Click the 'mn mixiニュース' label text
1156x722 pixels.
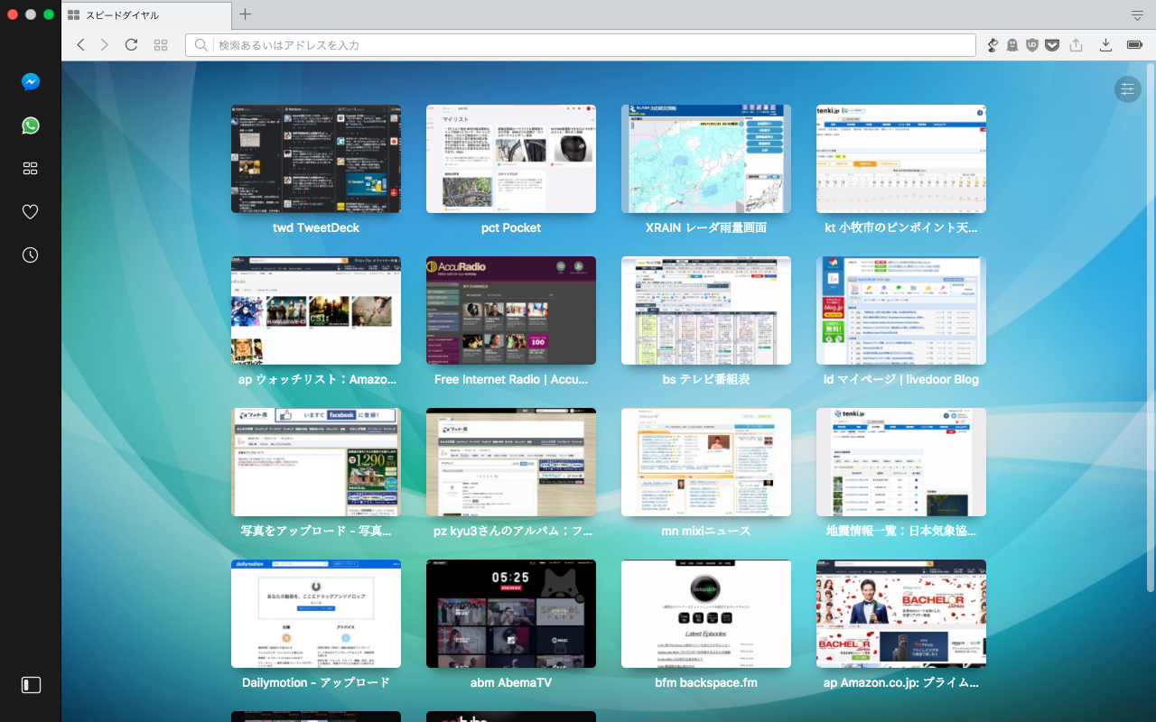(706, 532)
